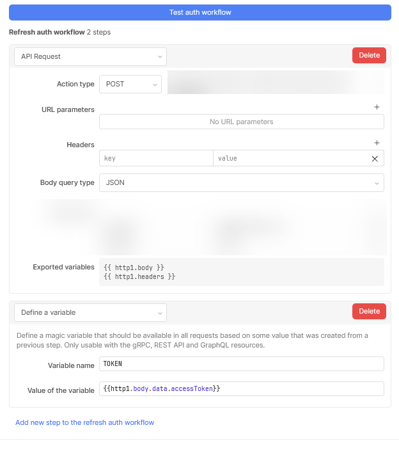399x455 pixels.
Task: Click the Refresh auth workflow heading
Action: pyautogui.click(x=47, y=32)
